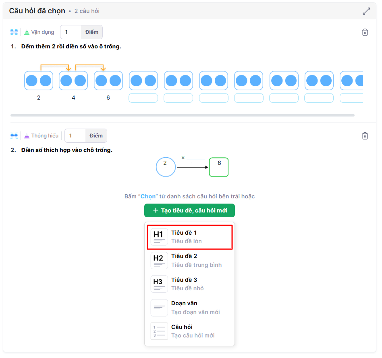Image resolution: width=382 pixels, height=358 pixels.
Task: Click the score field of question 2
Action: click(x=75, y=136)
